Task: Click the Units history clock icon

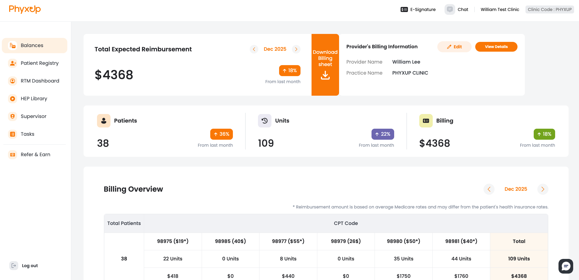Action: tap(265, 121)
